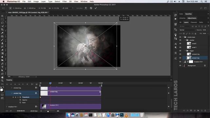Open the Fill dropdown arrow
This screenshot has height=118, width=210.
pos(208,33)
